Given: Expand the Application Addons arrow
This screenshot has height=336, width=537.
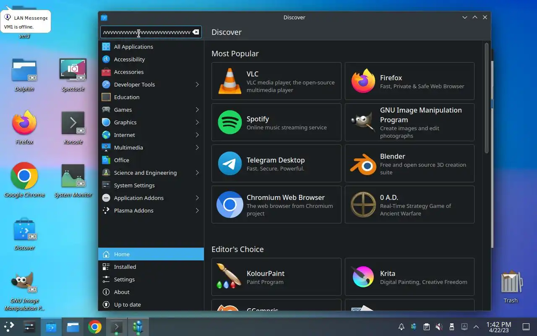Looking at the screenshot, I should [197, 198].
